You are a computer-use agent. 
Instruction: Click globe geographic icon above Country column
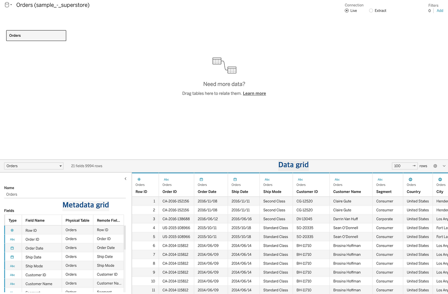tap(411, 179)
